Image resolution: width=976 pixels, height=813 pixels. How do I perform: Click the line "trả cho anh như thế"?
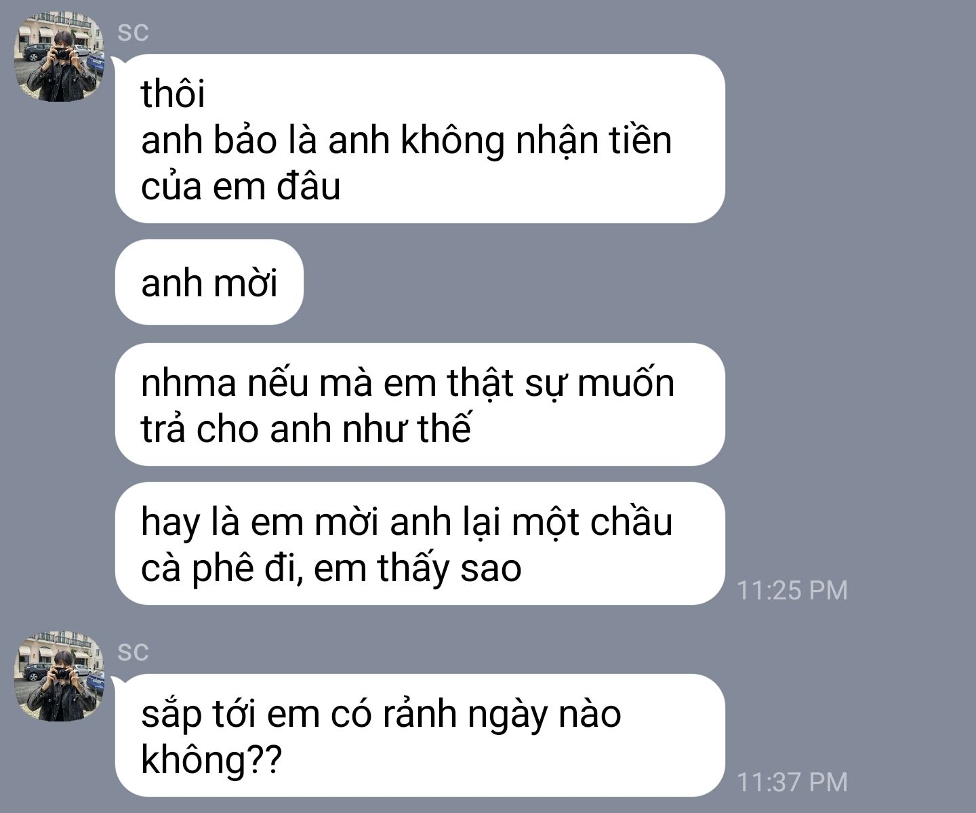coord(306,429)
